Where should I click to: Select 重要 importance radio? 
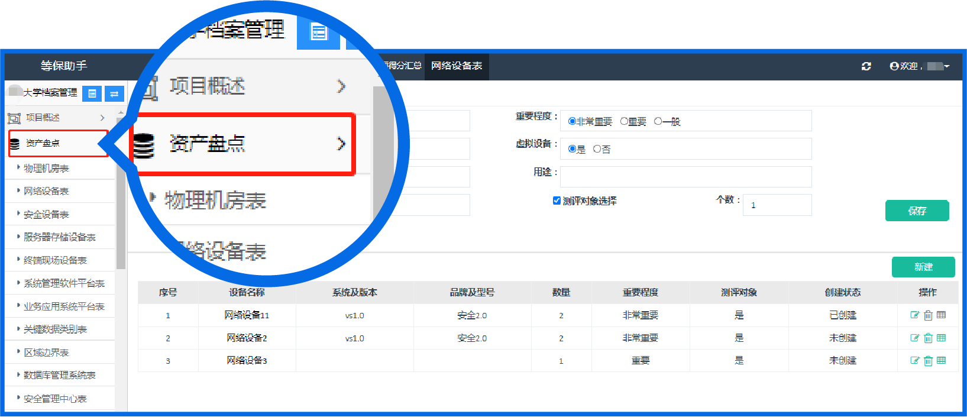624,121
